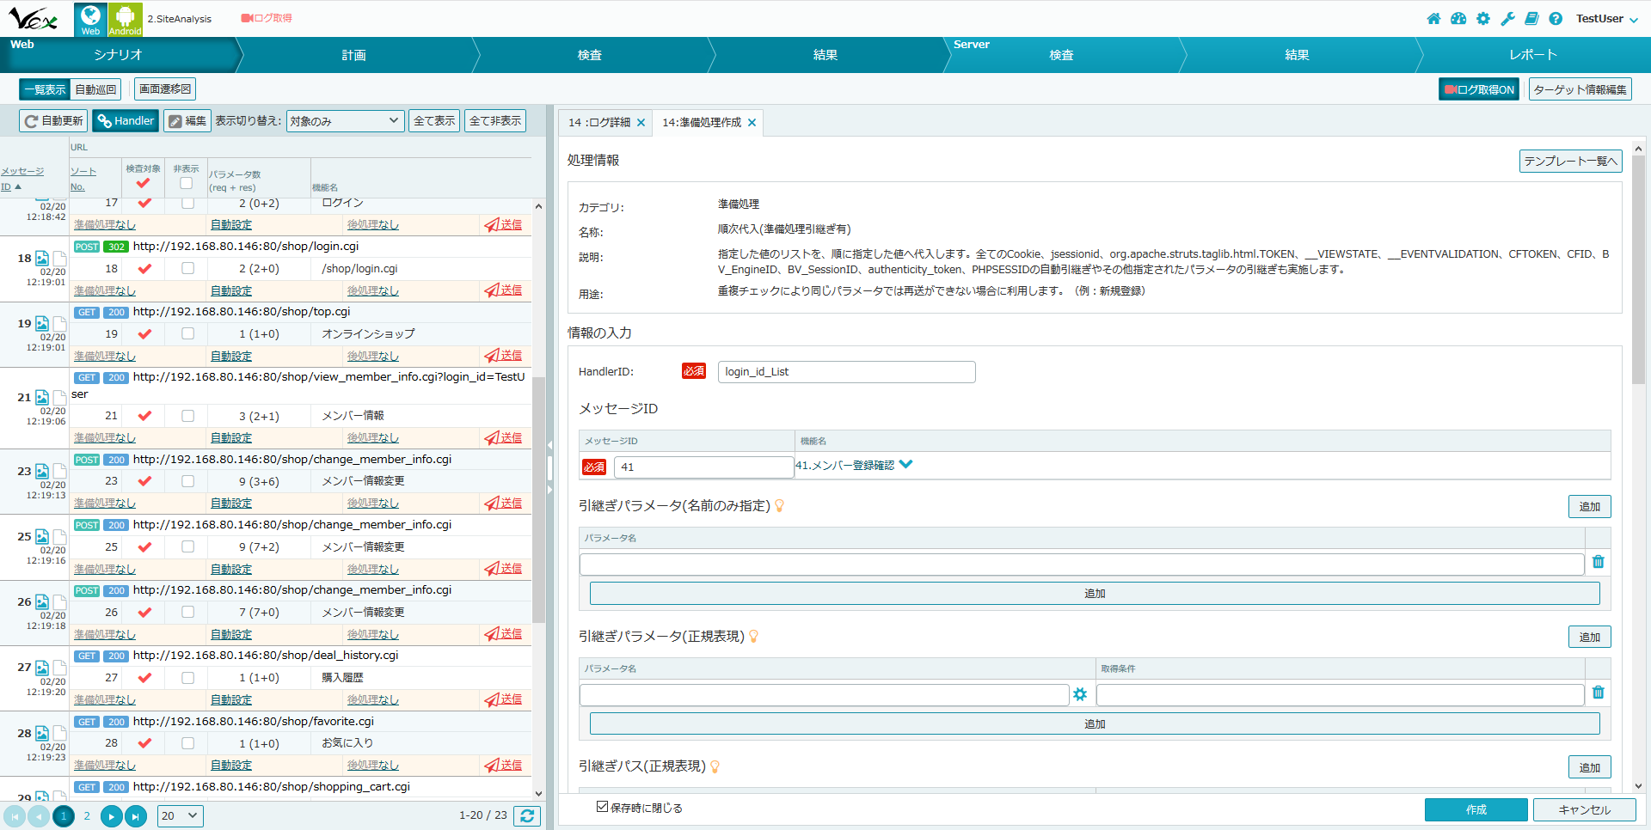Open the シナリオ workflow step
1651x830 pixels.
[118, 55]
